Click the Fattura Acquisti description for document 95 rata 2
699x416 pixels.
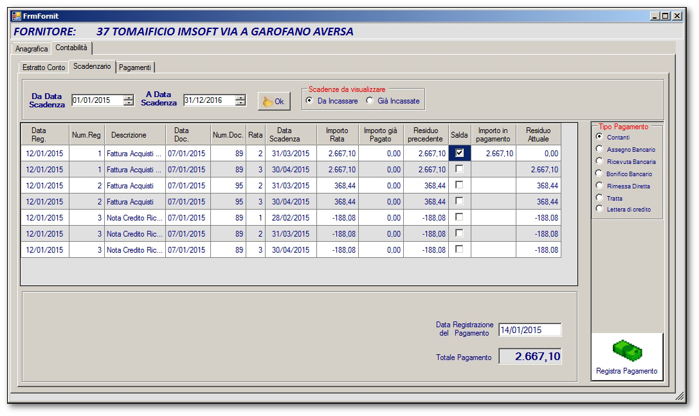(x=135, y=185)
